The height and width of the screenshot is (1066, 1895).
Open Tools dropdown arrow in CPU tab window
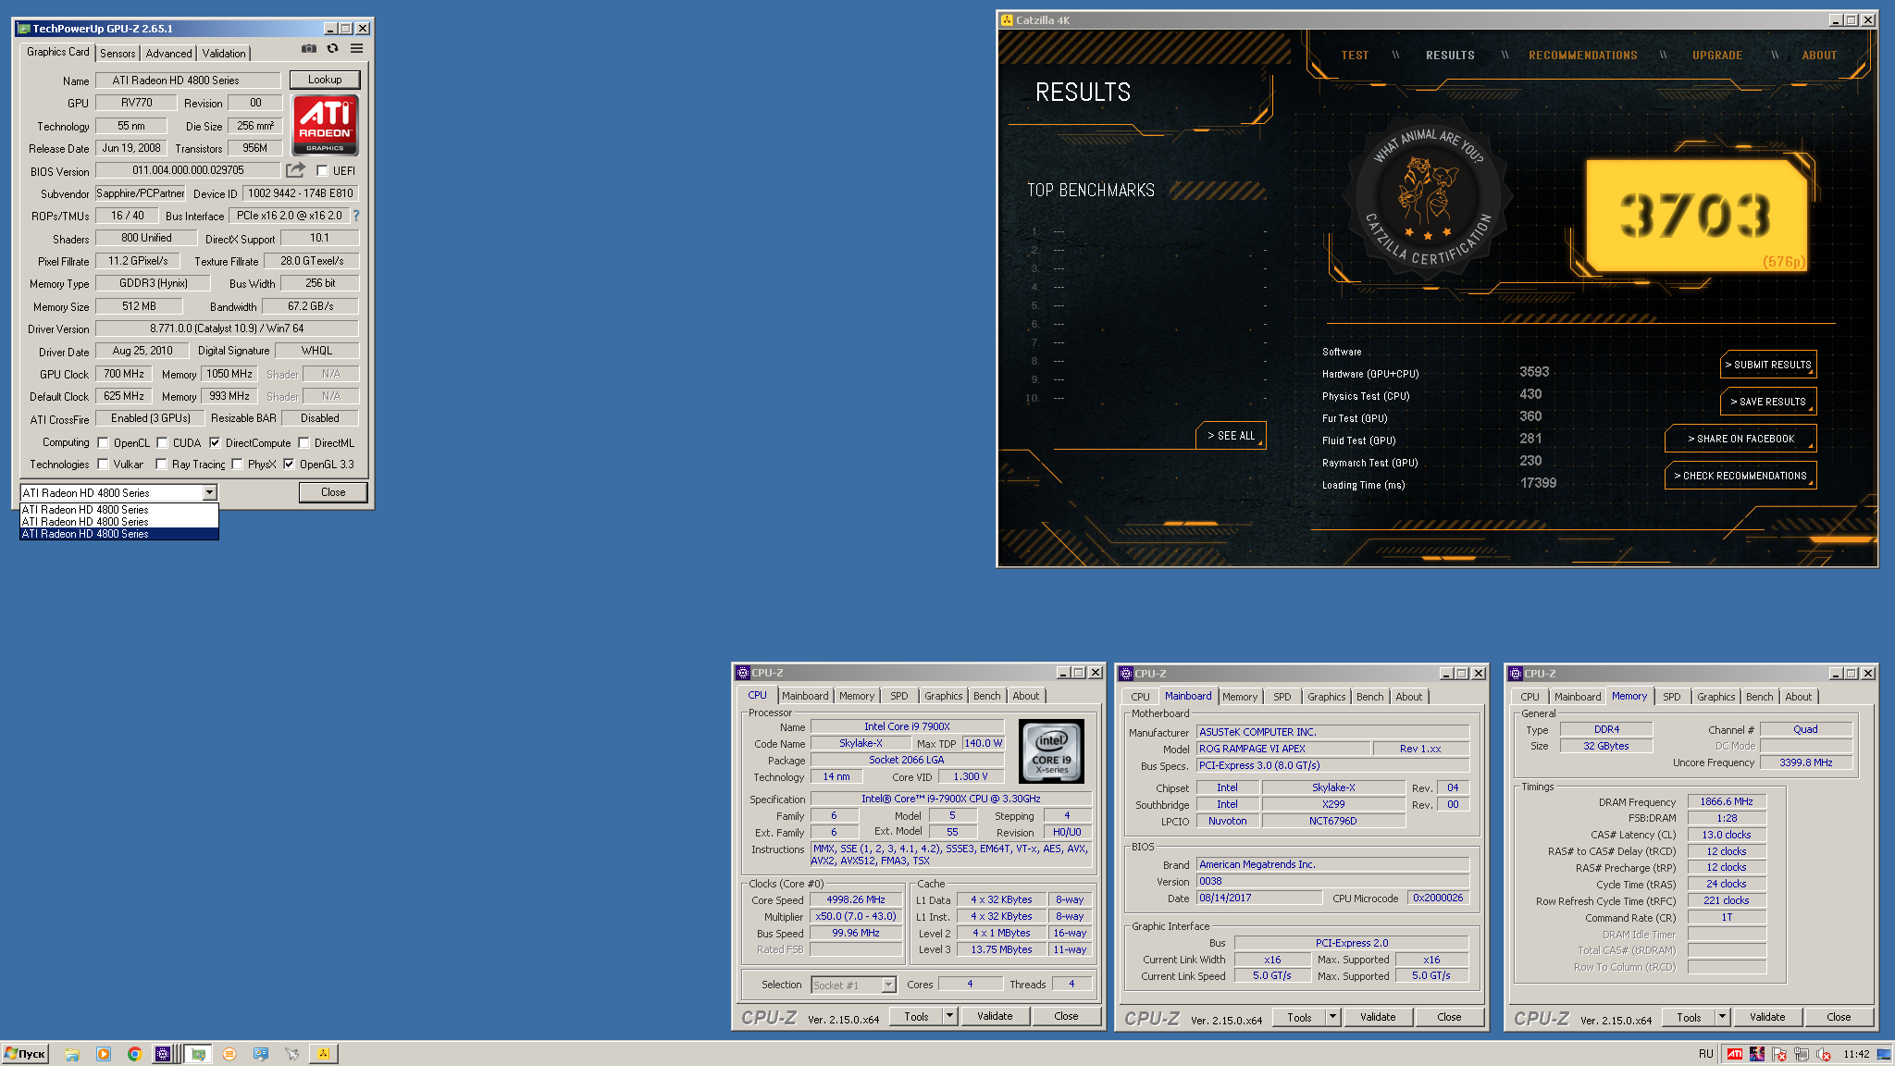pyautogui.click(x=949, y=1016)
